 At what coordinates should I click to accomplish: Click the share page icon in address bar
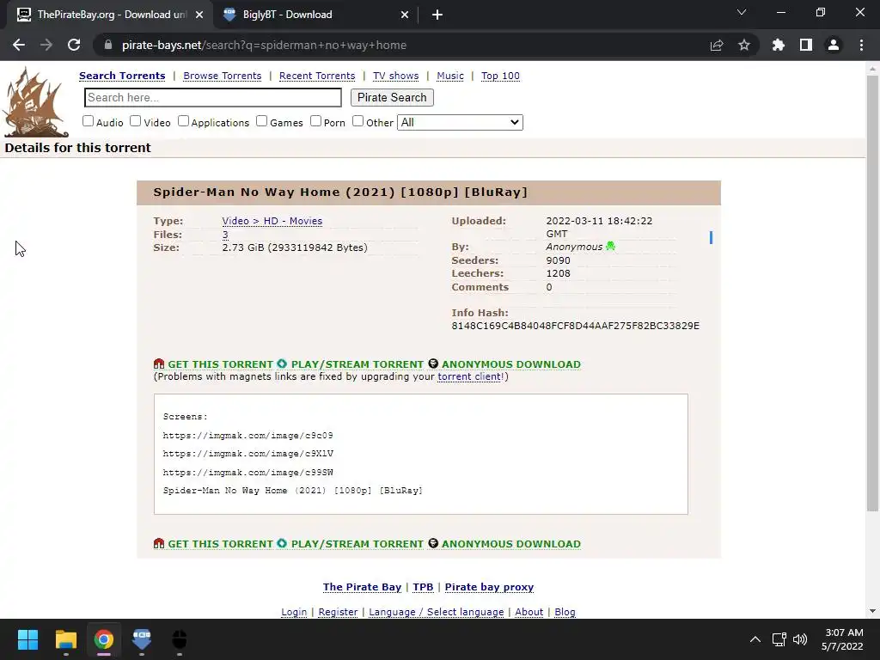point(717,45)
